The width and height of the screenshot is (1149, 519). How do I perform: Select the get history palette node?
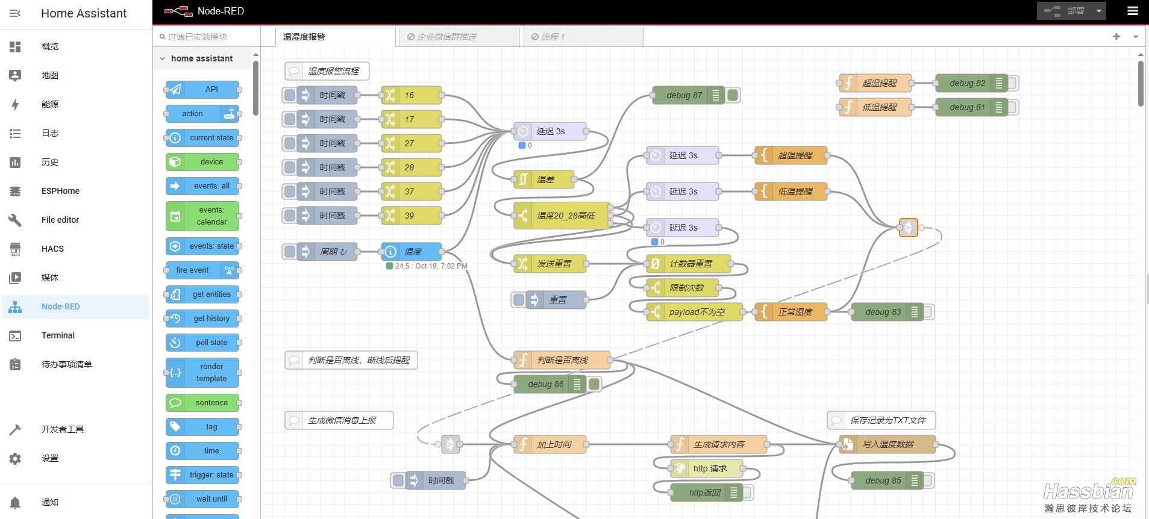click(202, 318)
